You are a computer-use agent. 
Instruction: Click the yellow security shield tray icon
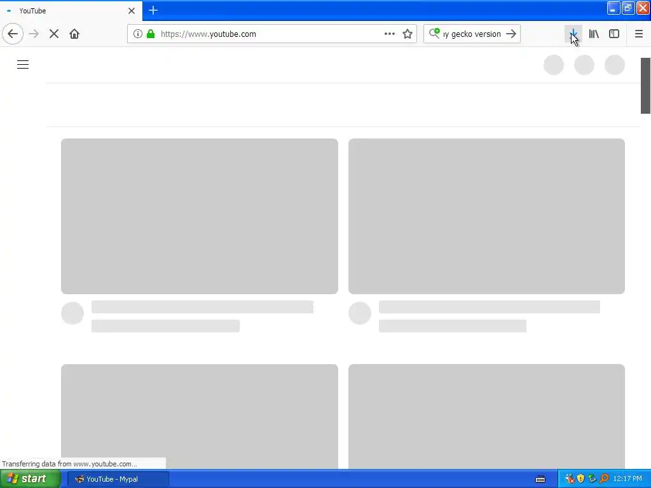581,479
